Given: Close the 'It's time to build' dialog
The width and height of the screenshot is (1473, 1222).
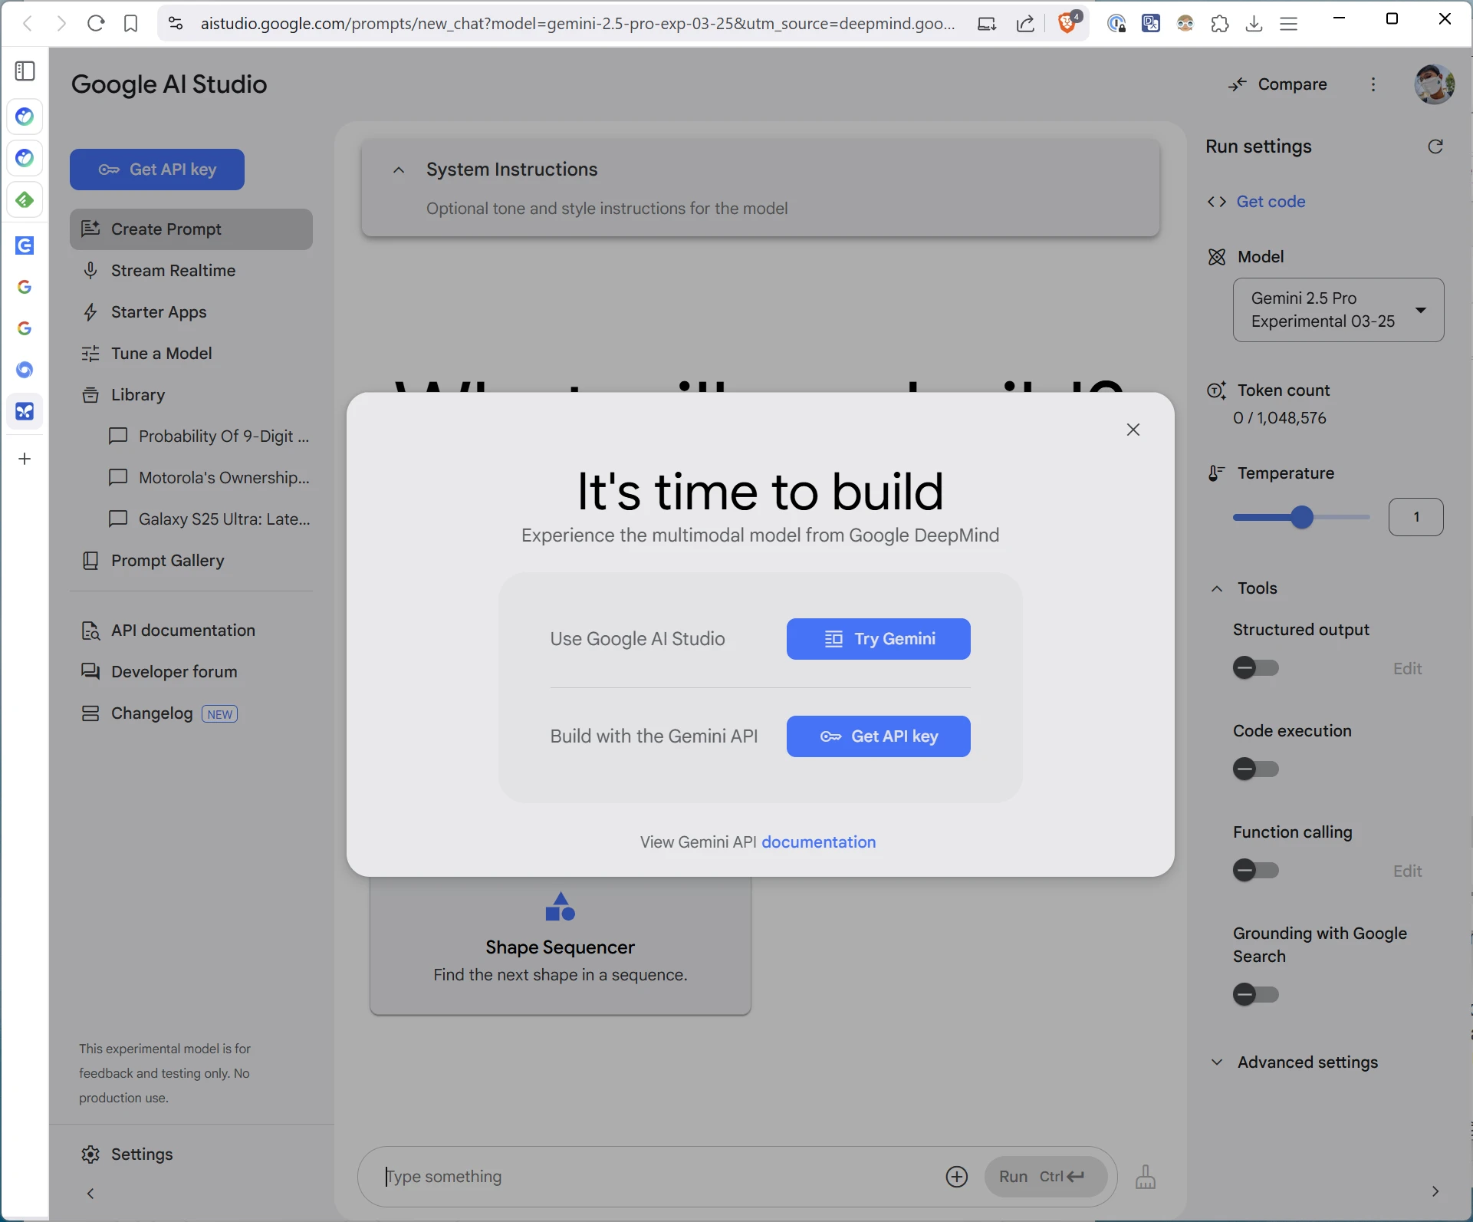Looking at the screenshot, I should [x=1133, y=430].
